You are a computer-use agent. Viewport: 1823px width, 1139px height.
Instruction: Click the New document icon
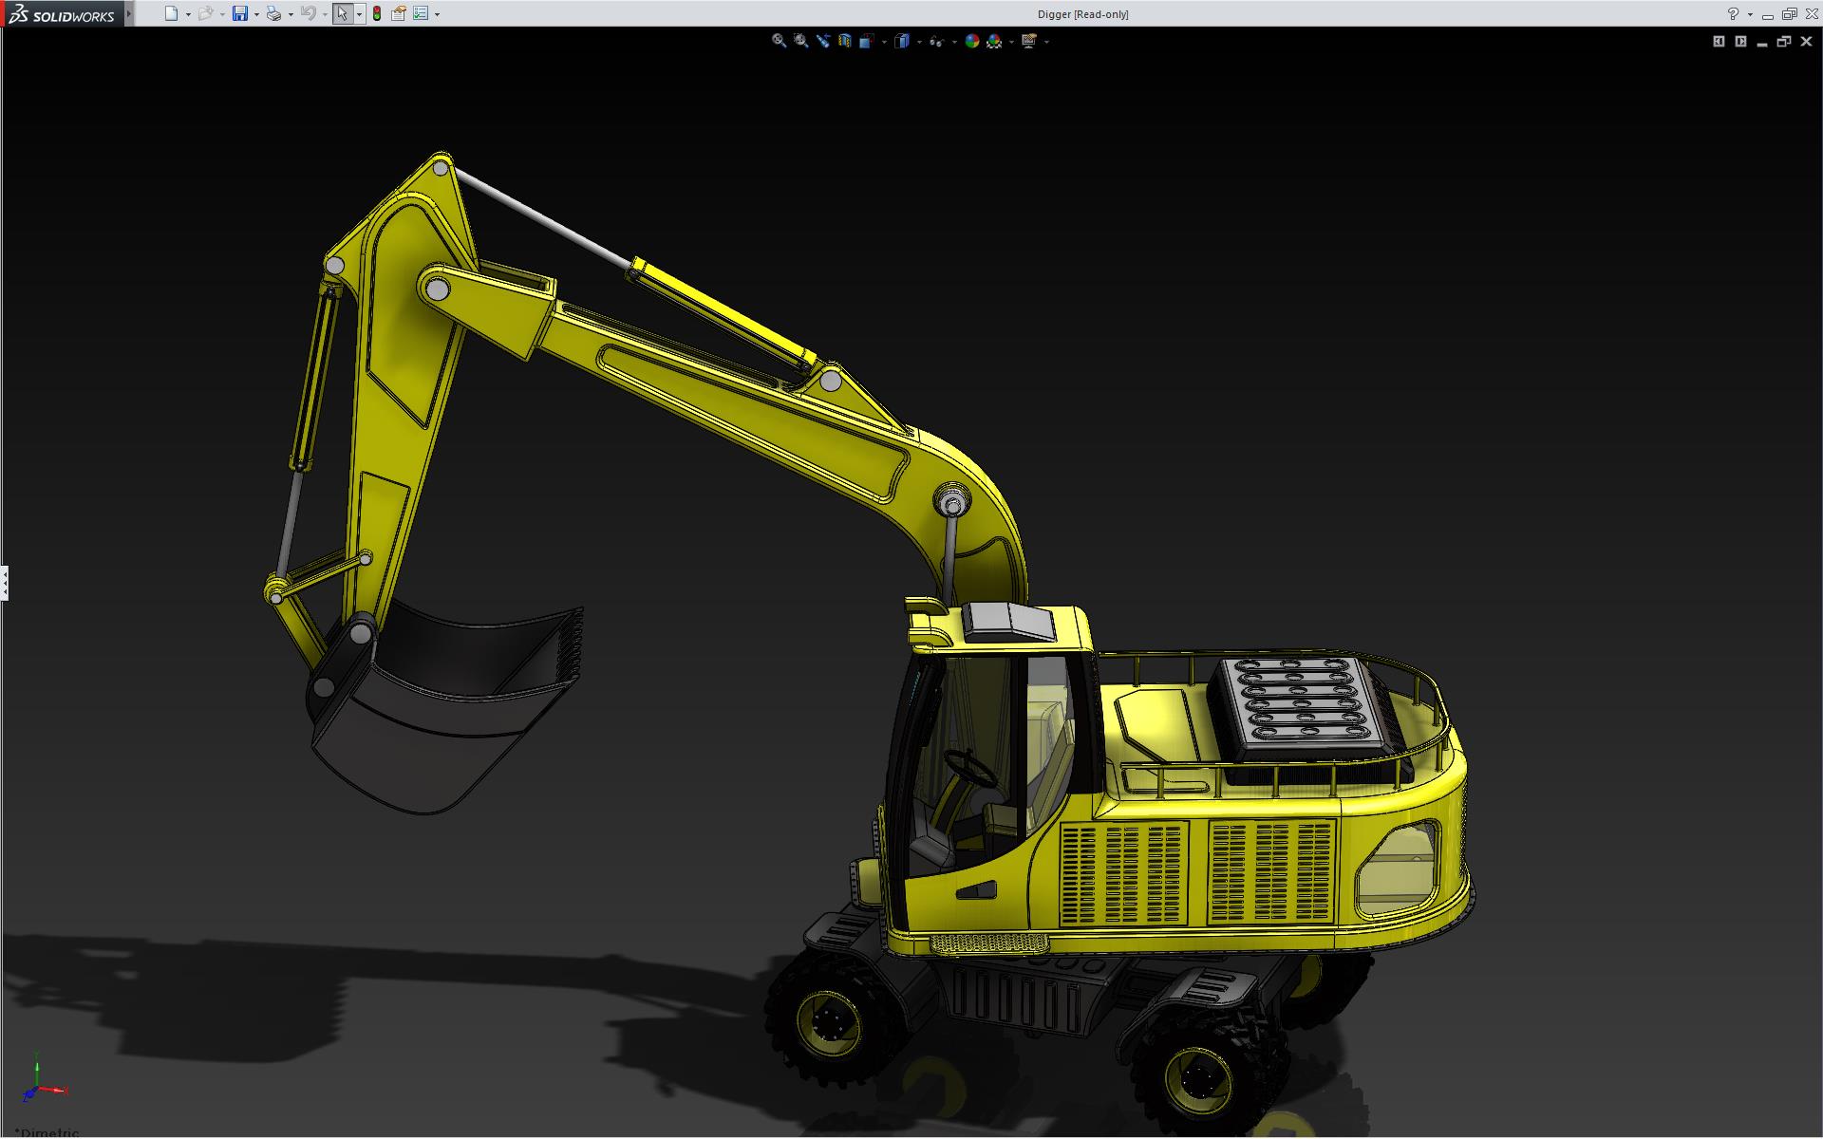pos(171,13)
